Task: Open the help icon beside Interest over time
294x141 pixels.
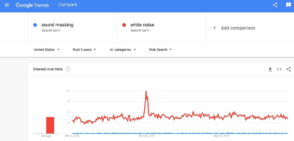Action: 68,69
